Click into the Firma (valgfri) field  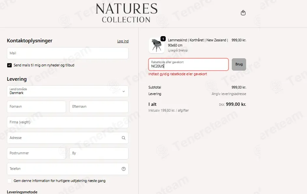pyautogui.click(x=67, y=122)
